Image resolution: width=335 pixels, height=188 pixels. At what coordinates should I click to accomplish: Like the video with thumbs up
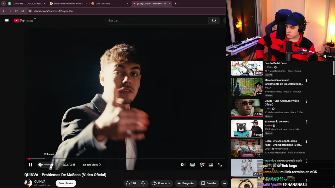tap(131, 183)
